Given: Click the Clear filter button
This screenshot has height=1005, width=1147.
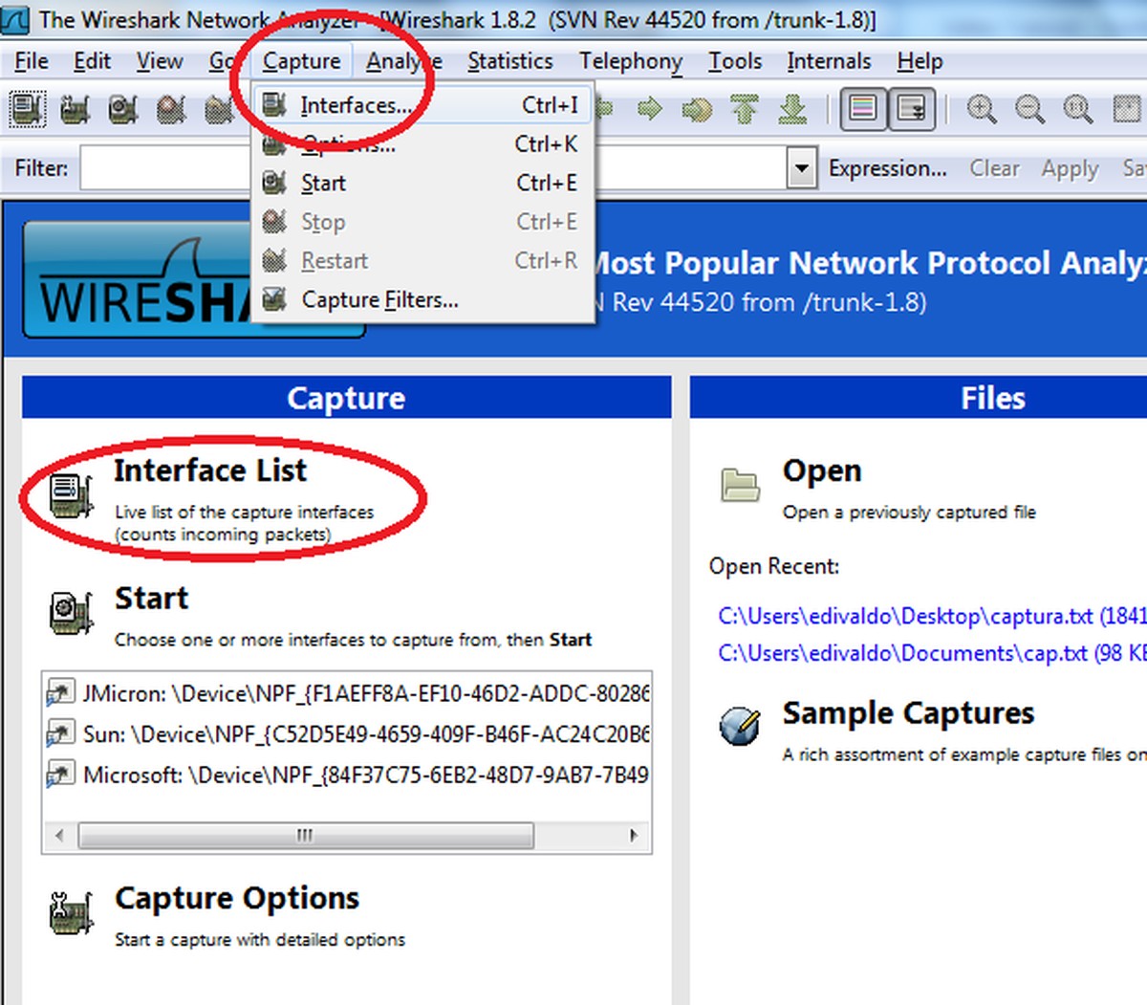Looking at the screenshot, I should click(x=994, y=168).
